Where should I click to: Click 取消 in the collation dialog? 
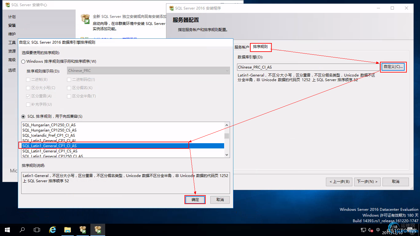click(220, 200)
